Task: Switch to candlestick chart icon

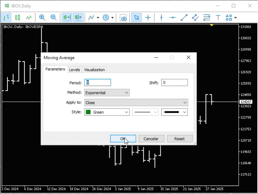Action: (x=17, y=17)
